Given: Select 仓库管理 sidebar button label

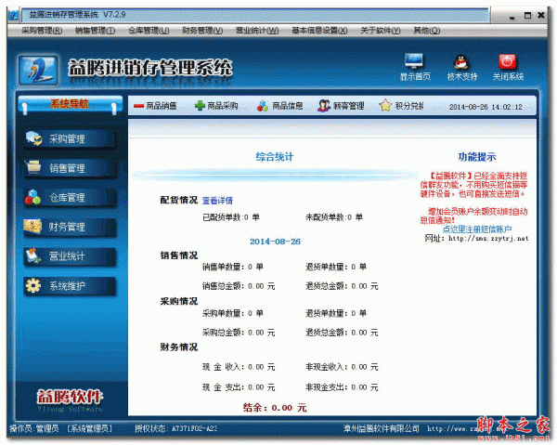Looking at the screenshot, I should 67,198.
